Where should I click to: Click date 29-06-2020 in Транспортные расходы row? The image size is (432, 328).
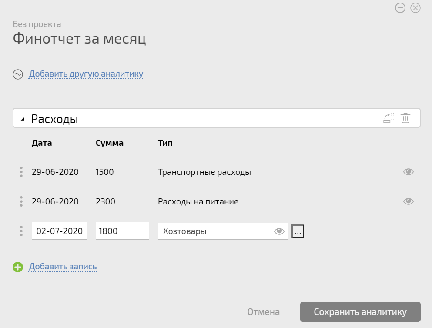click(x=55, y=172)
